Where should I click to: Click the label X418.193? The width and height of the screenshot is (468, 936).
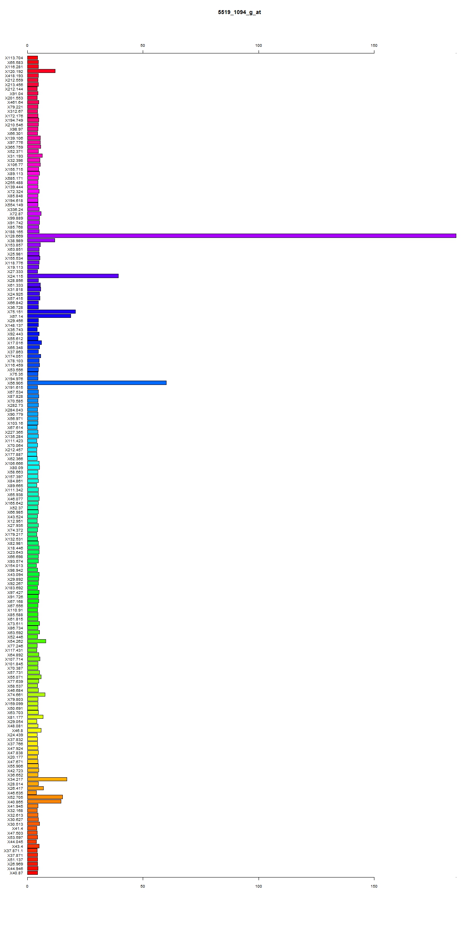point(14,76)
